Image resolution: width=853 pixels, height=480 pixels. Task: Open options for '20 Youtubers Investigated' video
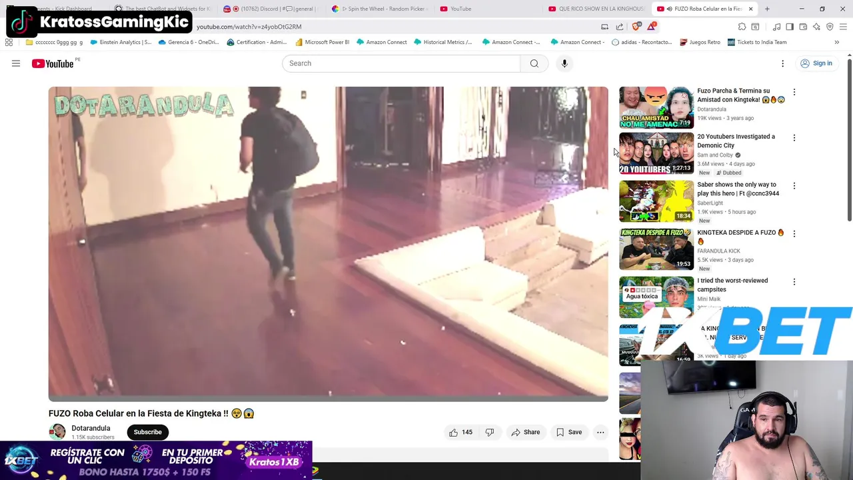click(794, 138)
